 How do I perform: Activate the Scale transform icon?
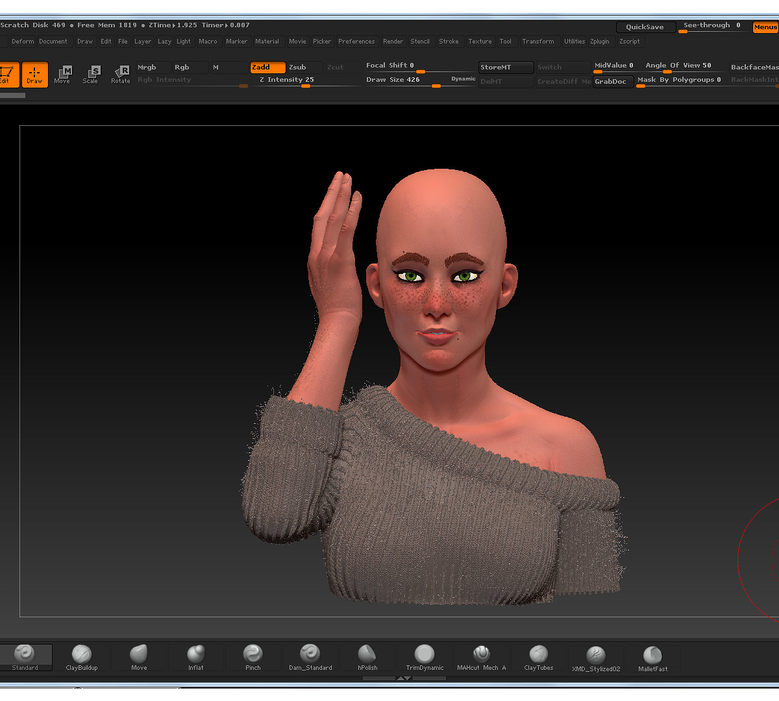pyautogui.click(x=91, y=75)
